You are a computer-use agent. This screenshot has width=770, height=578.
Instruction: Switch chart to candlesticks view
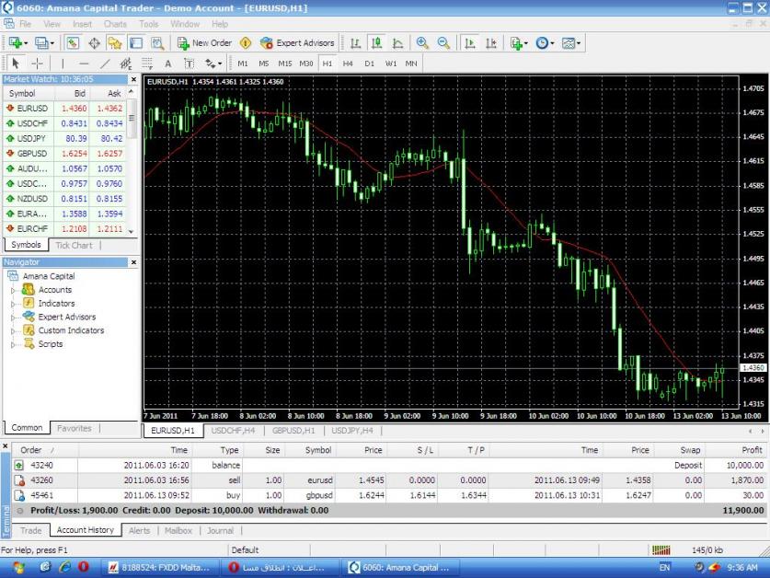tap(376, 43)
